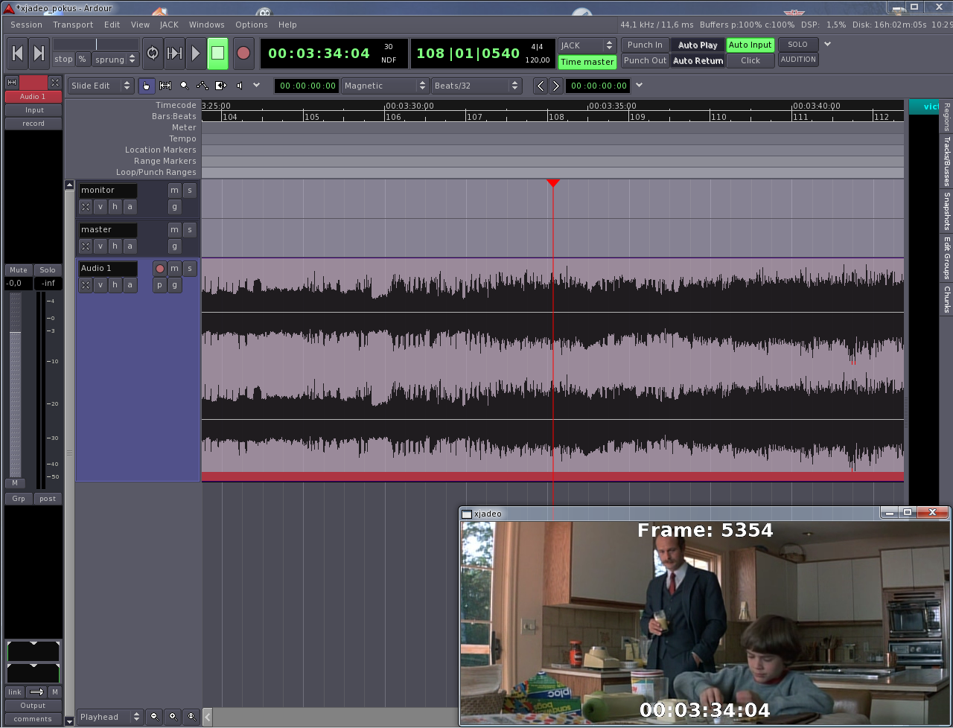Toggle Click metronome button
Viewport: 953px width, 728px height.
point(750,61)
